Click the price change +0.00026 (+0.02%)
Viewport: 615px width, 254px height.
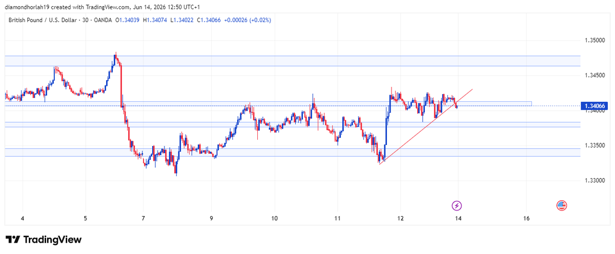[x=247, y=20]
